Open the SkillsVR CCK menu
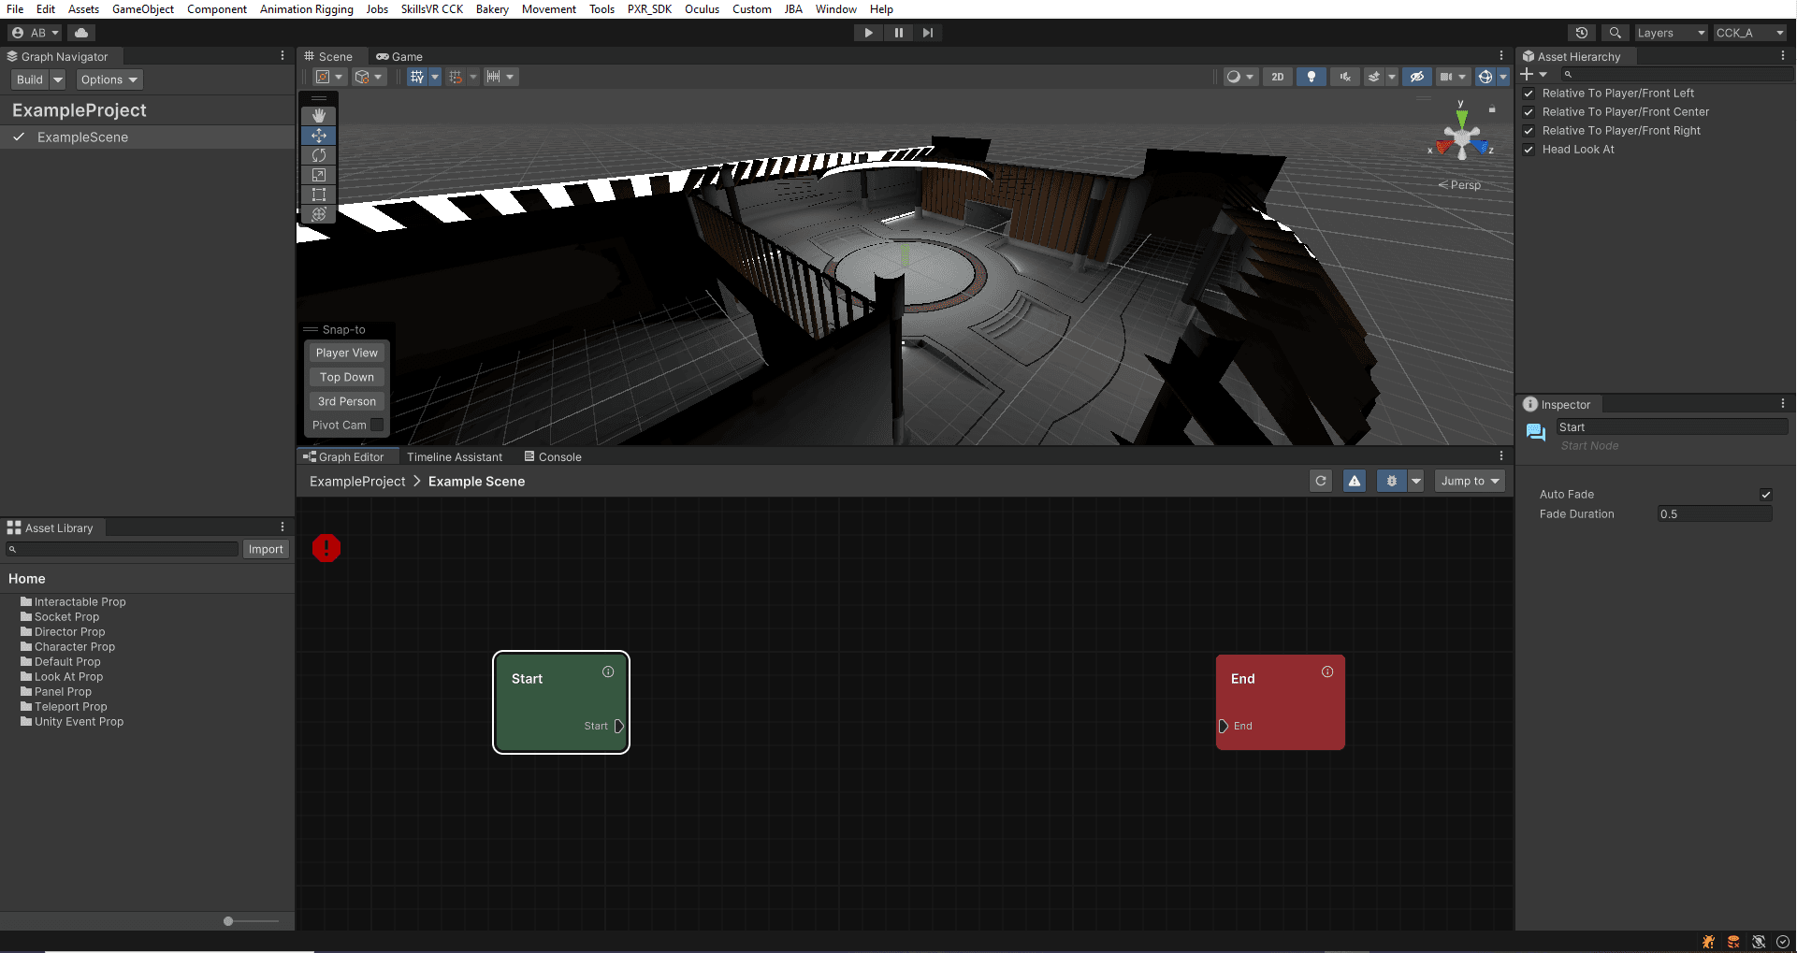The image size is (1797, 953). [431, 8]
